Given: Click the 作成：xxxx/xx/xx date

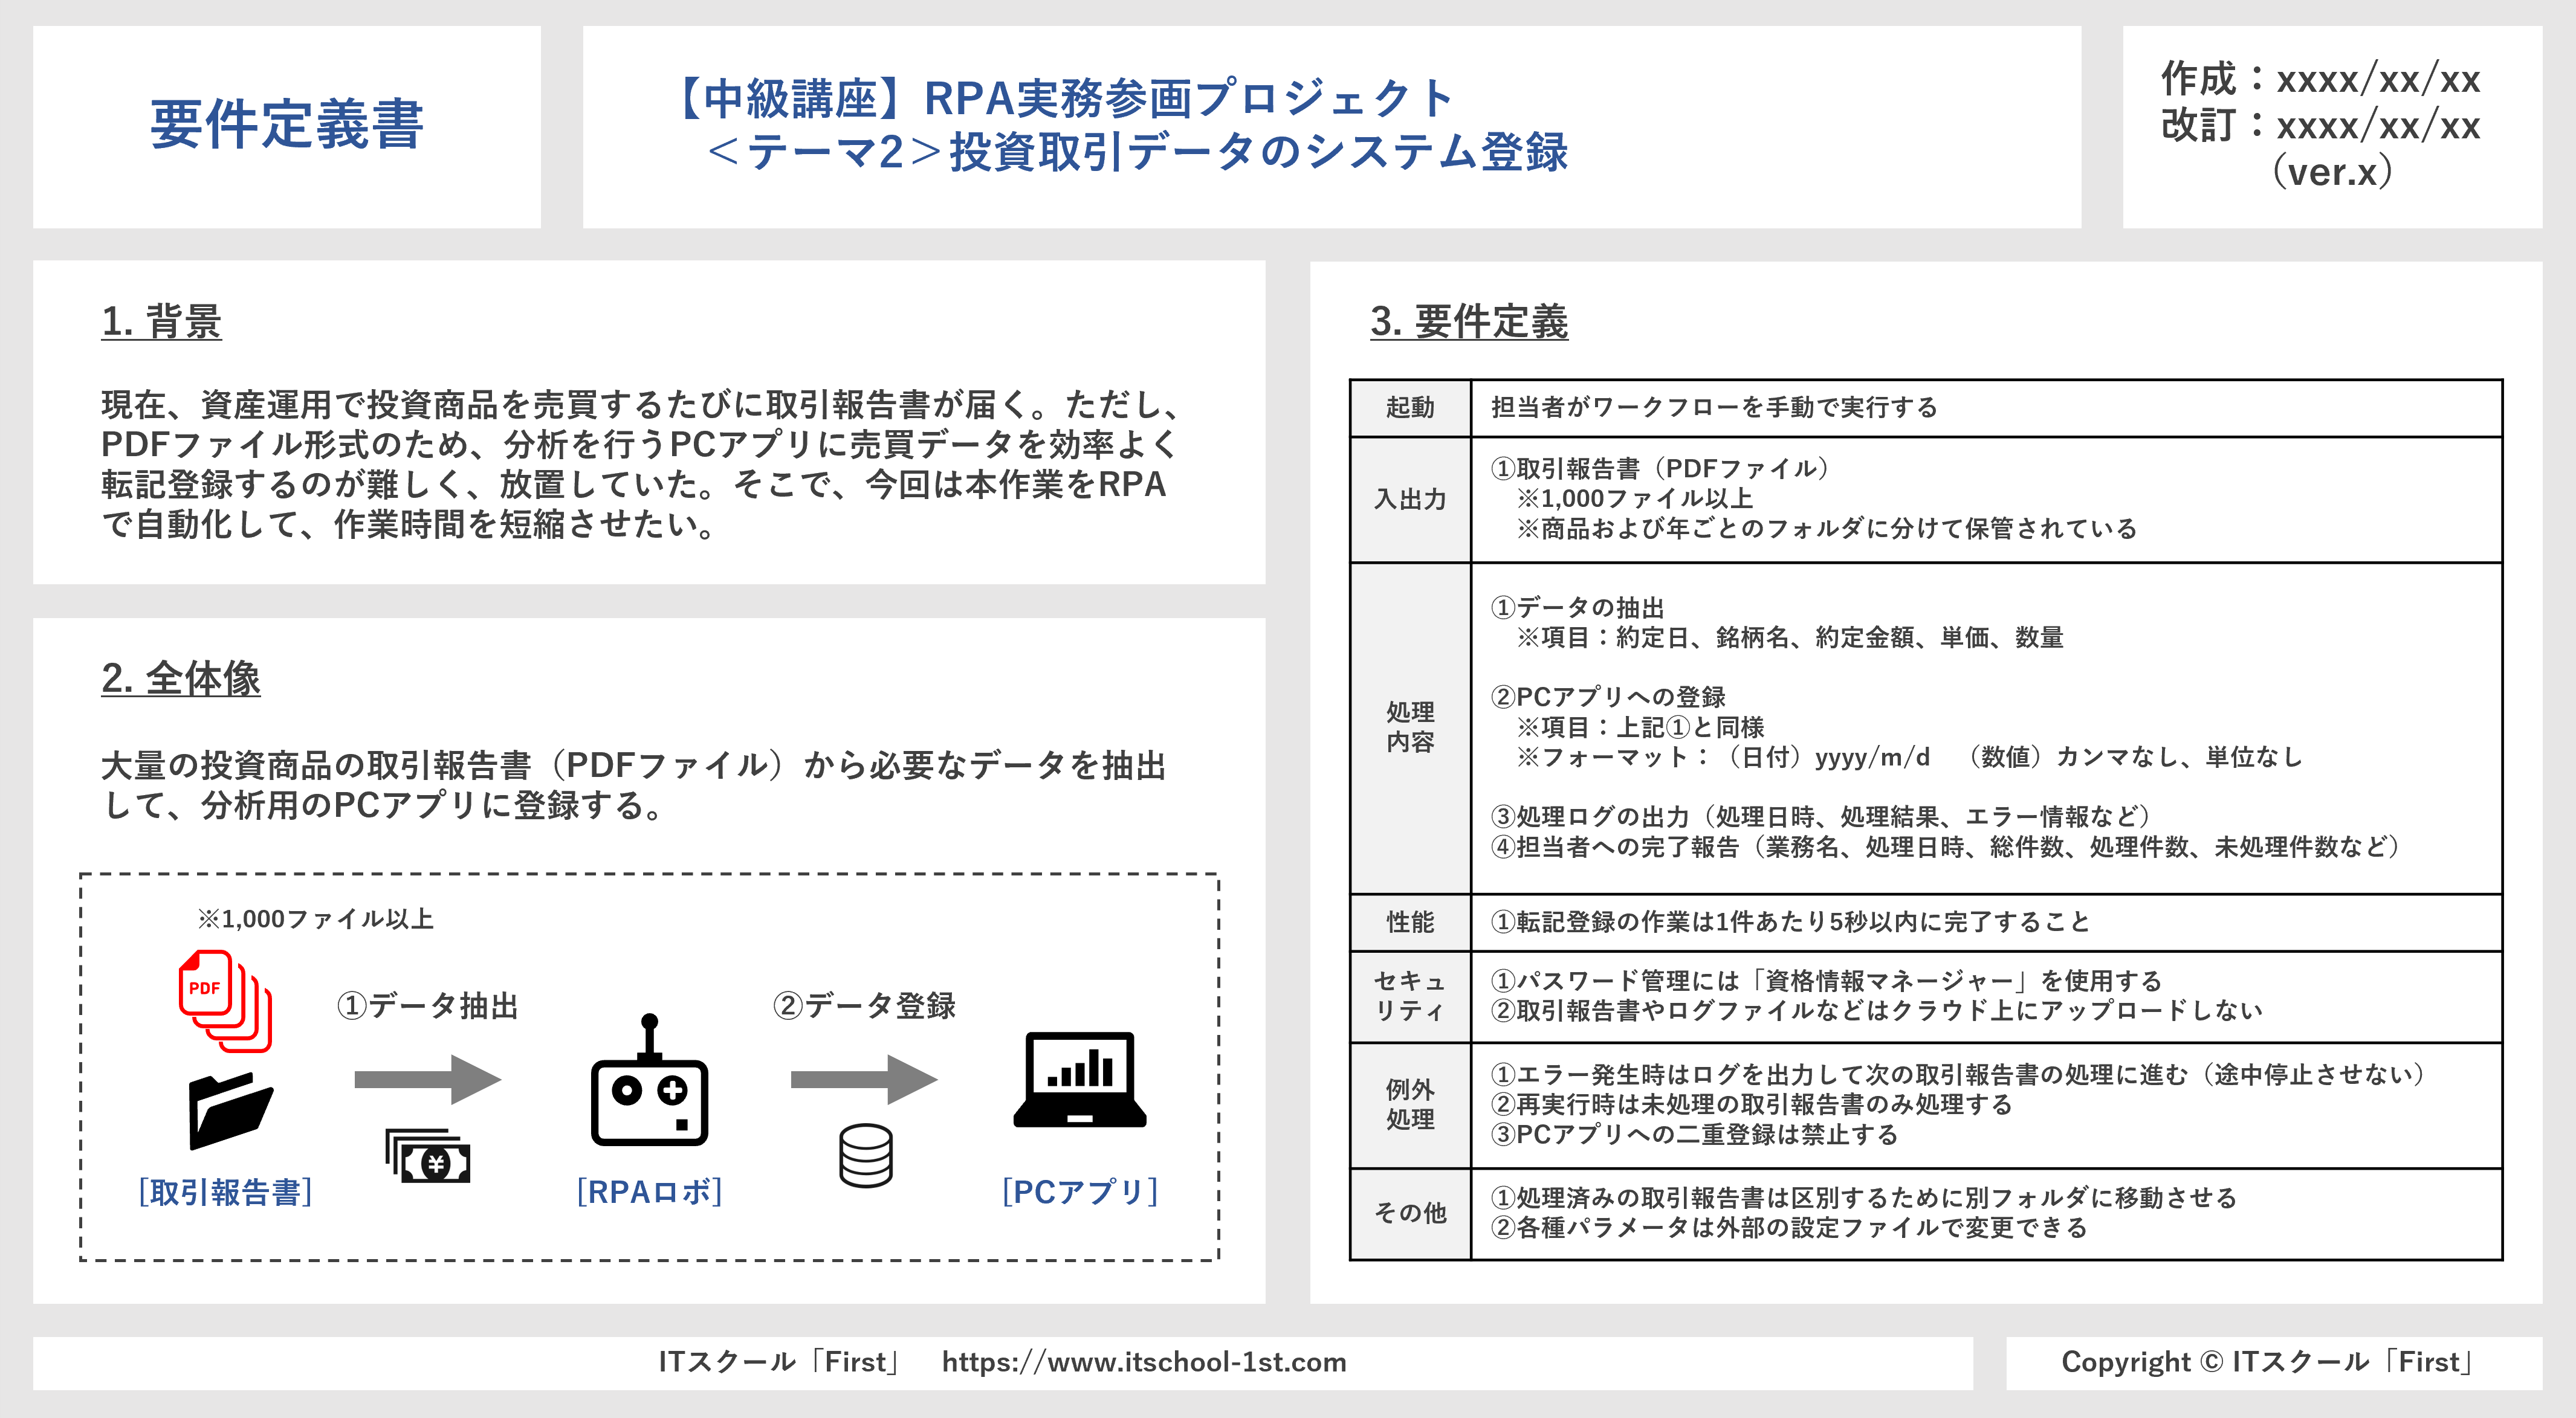Looking at the screenshot, I should [2320, 79].
